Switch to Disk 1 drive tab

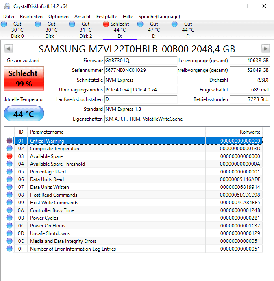[52, 30]
